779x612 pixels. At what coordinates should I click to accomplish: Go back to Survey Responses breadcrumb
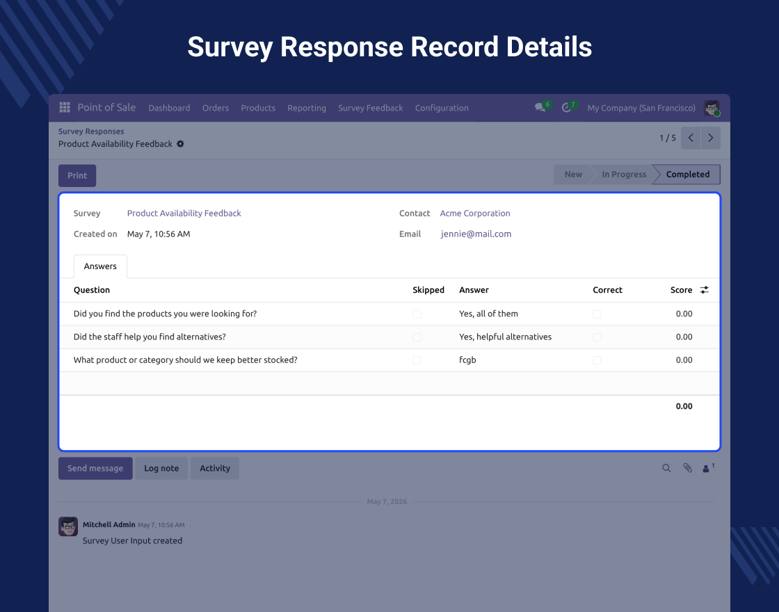point(91,131)
